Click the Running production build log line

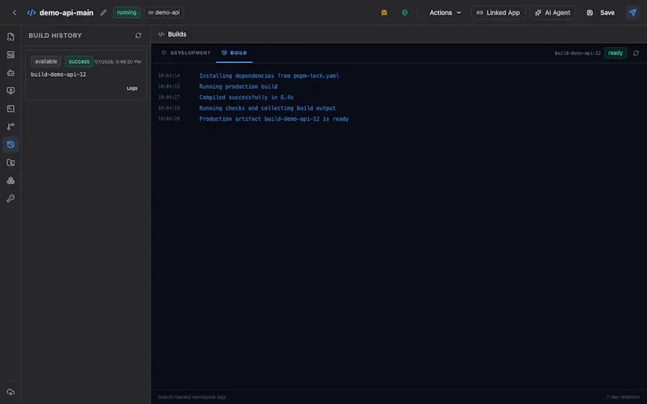tap(238, 86)
